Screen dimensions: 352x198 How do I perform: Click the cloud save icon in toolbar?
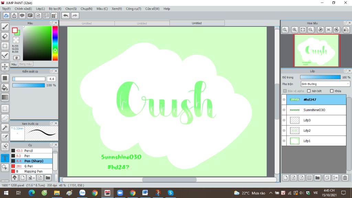click(x=6, y=15)
